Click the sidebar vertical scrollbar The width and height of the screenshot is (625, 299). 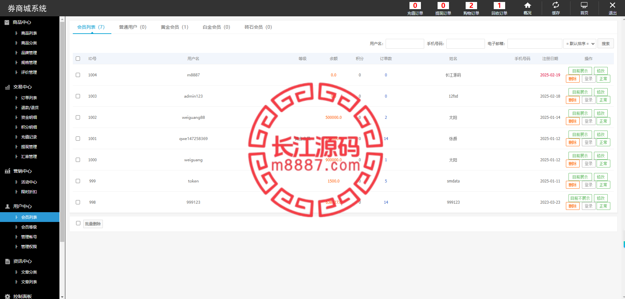click(x=62, y=132)
